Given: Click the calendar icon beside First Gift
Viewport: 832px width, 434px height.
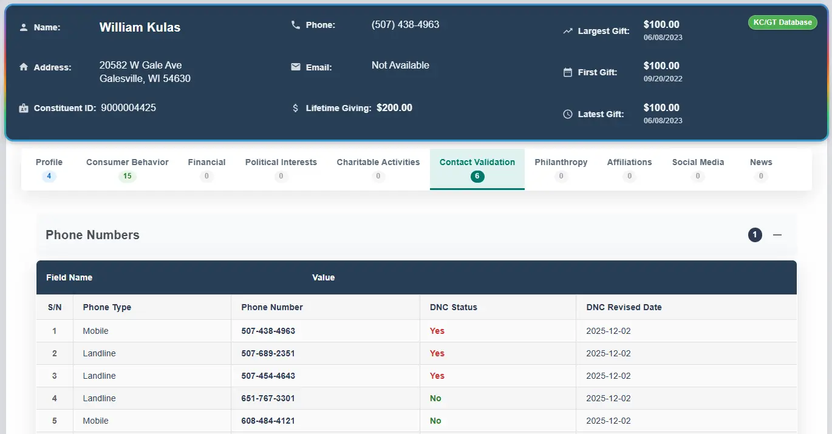Looking at the screenshot, I should pos(568,72).
